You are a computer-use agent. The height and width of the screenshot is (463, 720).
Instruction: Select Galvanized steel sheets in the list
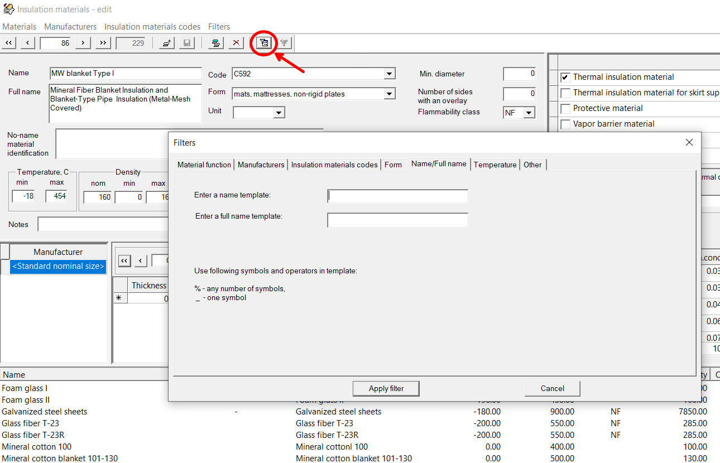45,412
